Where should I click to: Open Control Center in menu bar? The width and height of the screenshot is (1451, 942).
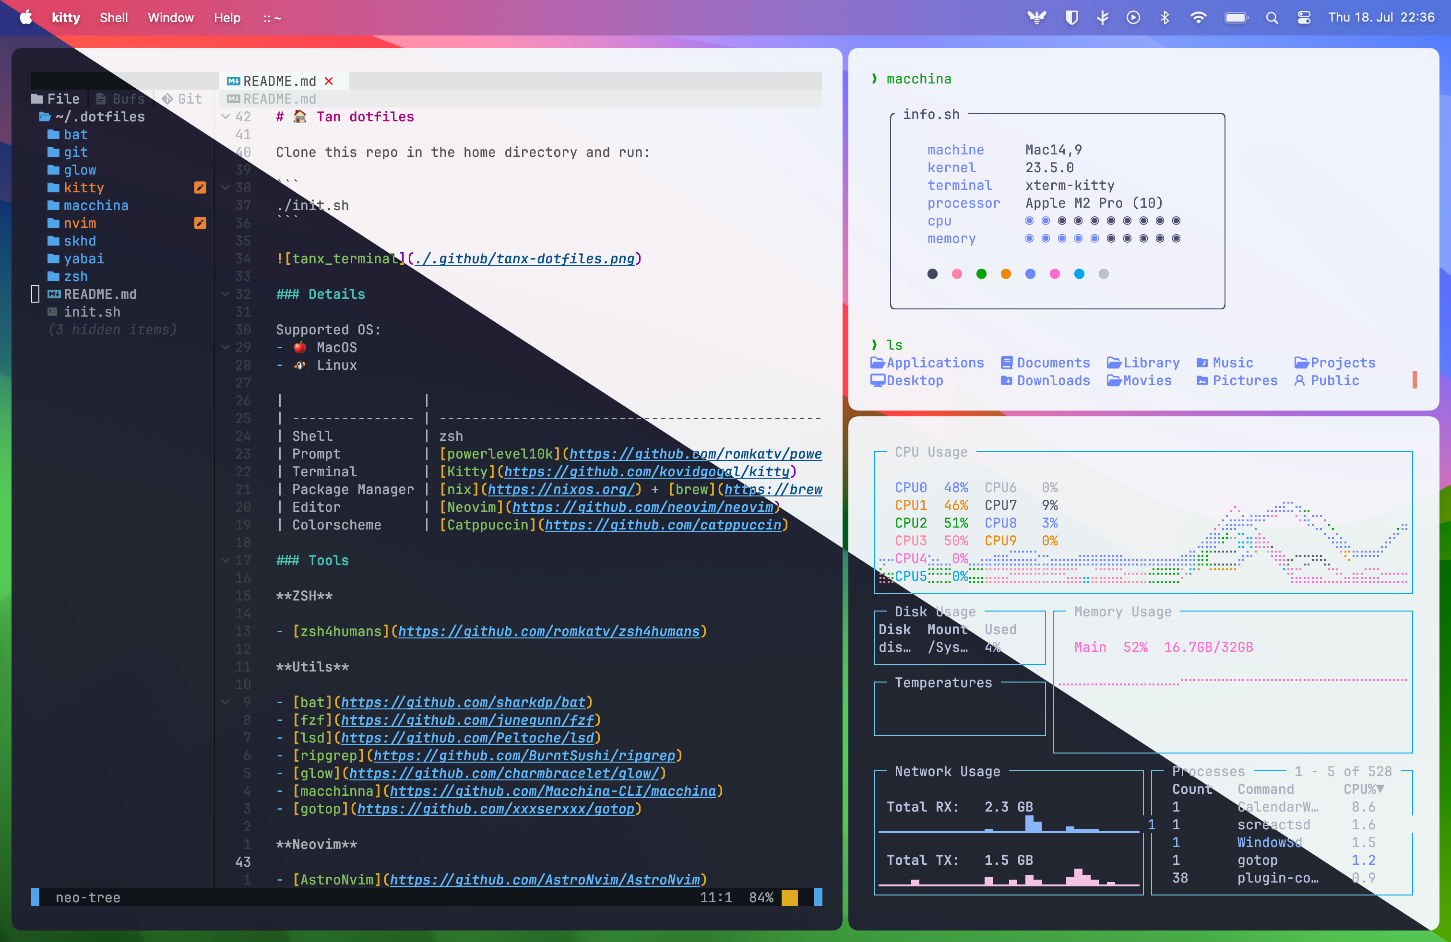1304,18
